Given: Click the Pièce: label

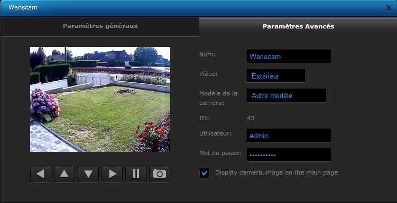Looking at the screenshot, I should click(208, 74).
